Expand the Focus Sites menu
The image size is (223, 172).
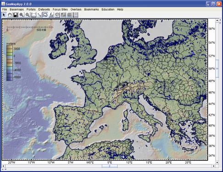60,9
